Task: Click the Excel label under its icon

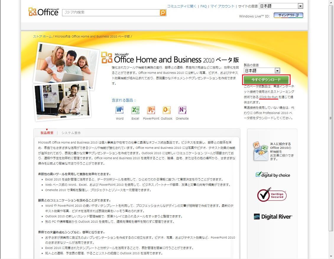Action: tap(135, 118)
